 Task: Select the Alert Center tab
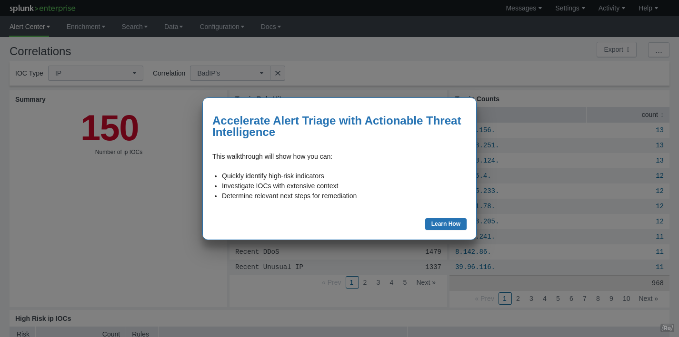click(x=30, y=27)
